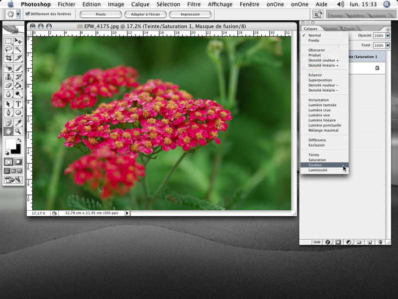Create a new layer group folder
398x299 pixels.
tap(359, 242)
